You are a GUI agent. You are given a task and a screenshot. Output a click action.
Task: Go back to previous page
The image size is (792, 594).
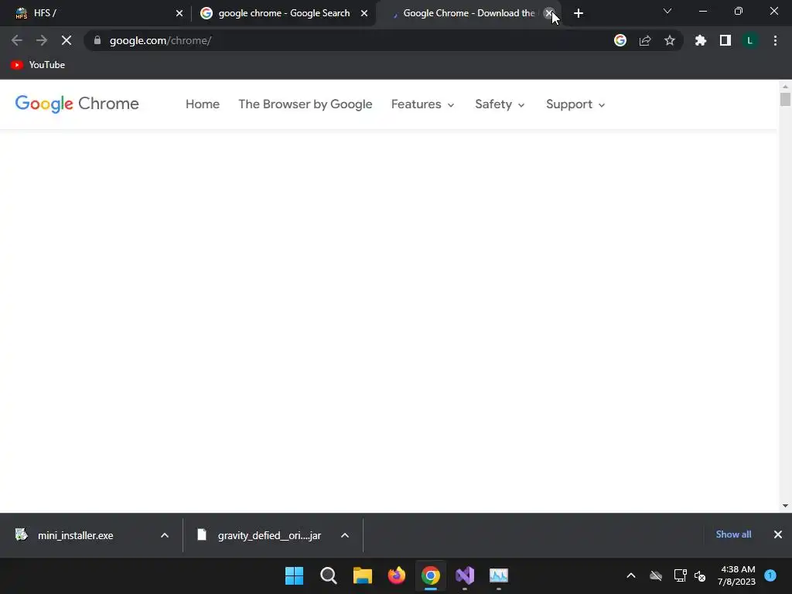tap(17, 40)
